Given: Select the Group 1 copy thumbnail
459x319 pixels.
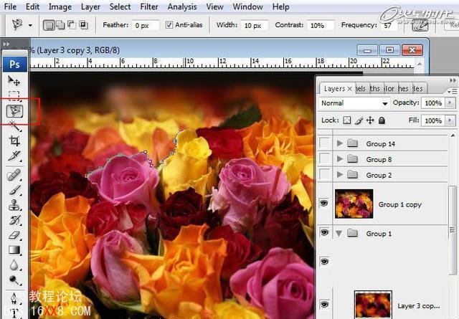Looking at the screenshot, I should pos(354,204).
